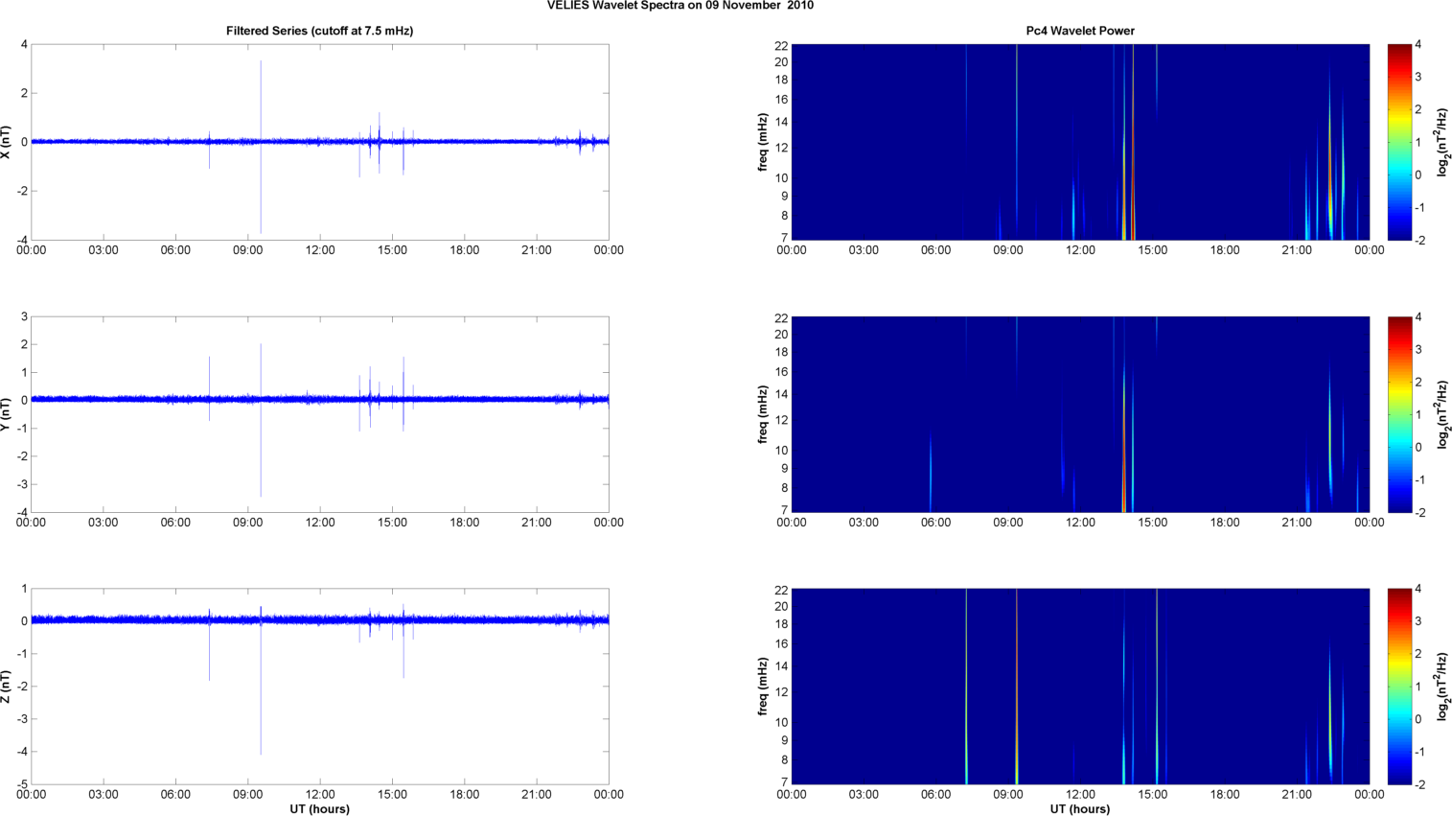Click the VELIES Wavelet Spectra figure title
This screenshot has width=1452, height=816.
(680, 6)
